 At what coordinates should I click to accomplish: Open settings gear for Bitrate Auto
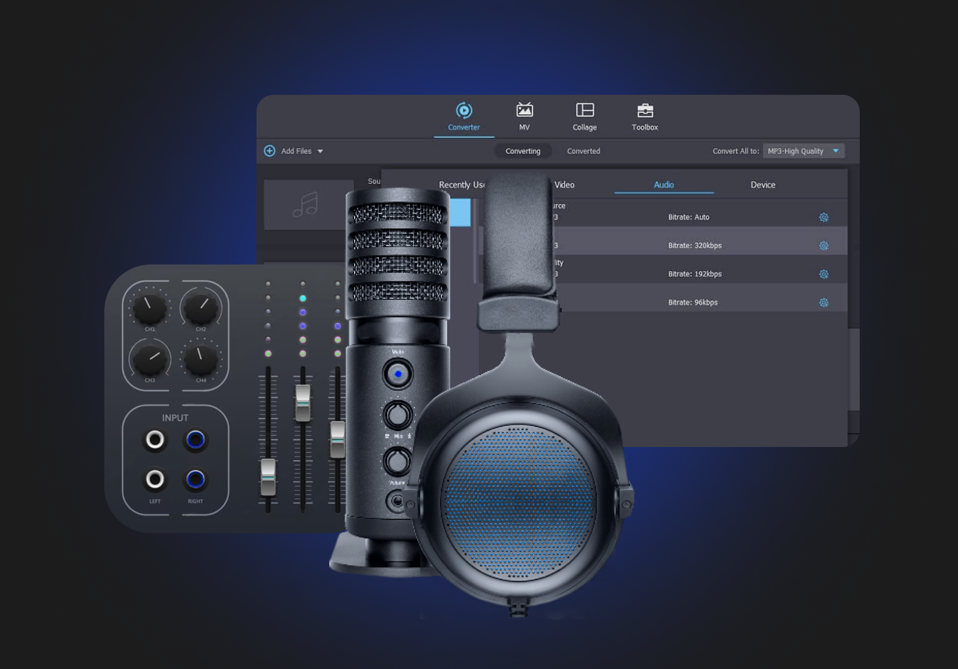[824, 218]
